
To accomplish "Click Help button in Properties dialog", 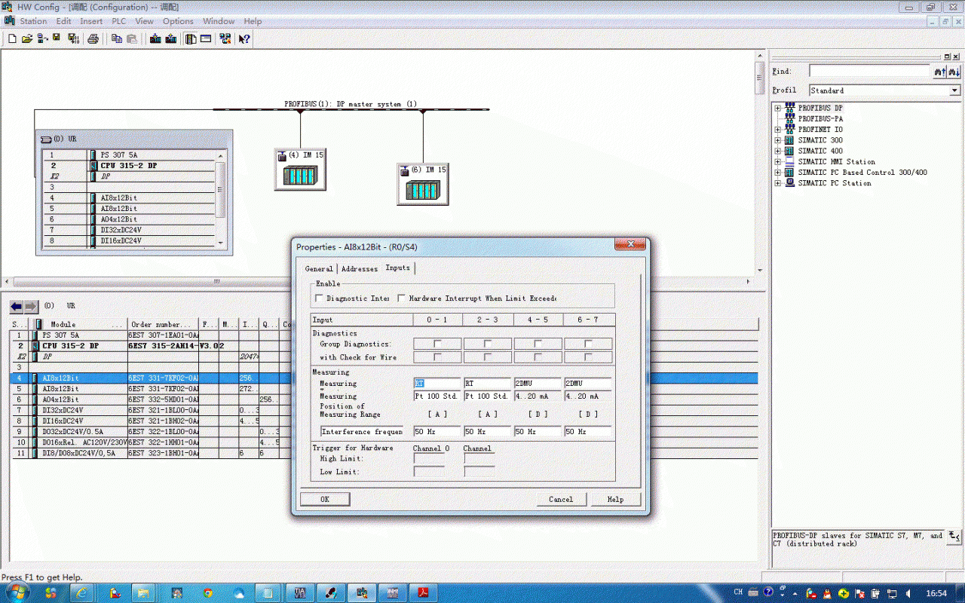I will [616, 499].
